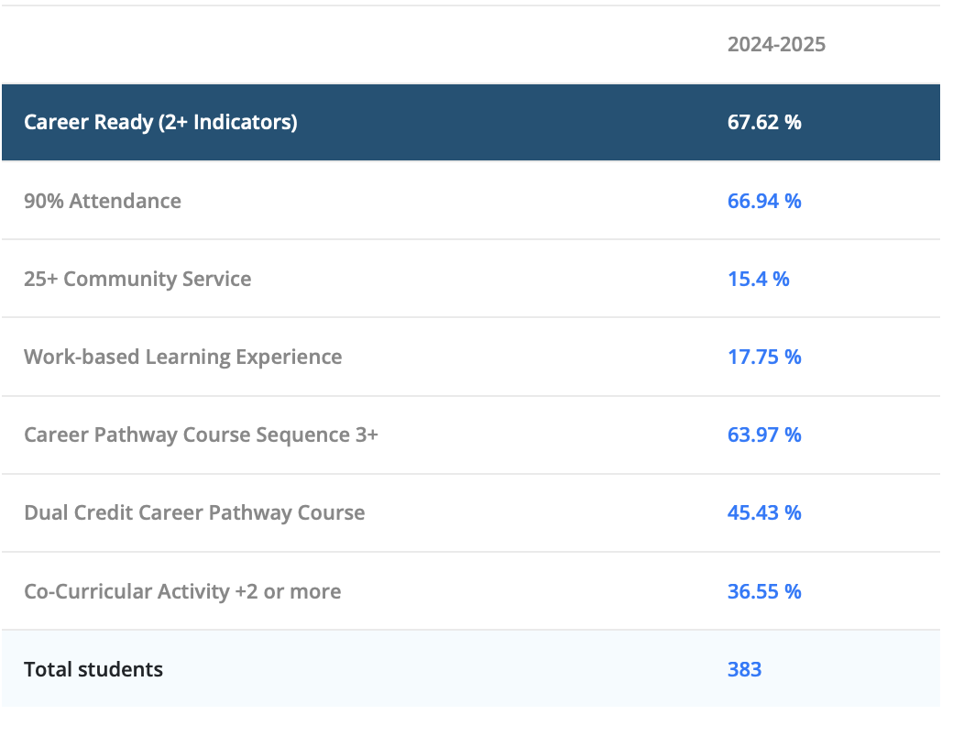Click the 67.62 % Career Ready value

point(763,122)
